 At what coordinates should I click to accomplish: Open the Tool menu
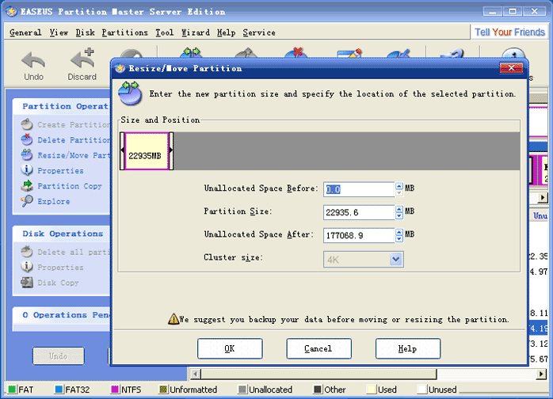tap(164, 32)
